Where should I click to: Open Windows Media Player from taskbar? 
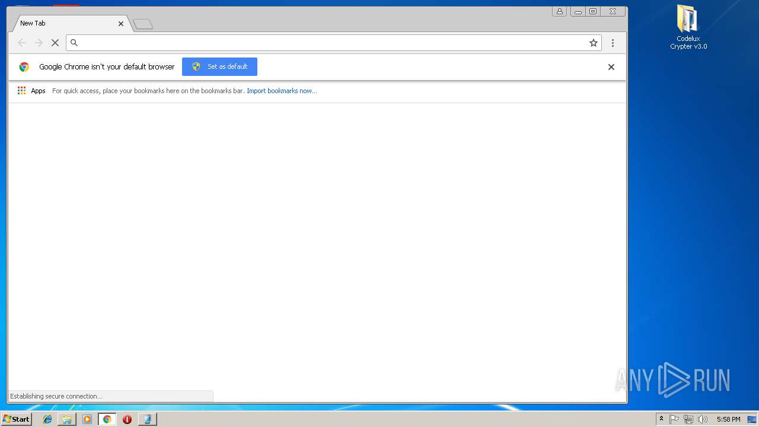(x=87, y=419)
